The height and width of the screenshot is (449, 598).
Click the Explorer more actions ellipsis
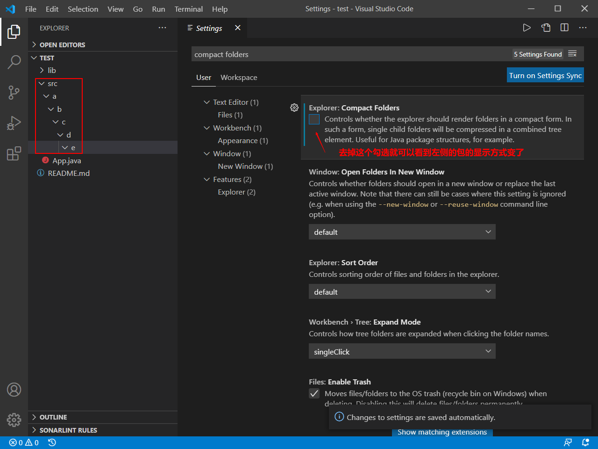[x=162, y=28]
